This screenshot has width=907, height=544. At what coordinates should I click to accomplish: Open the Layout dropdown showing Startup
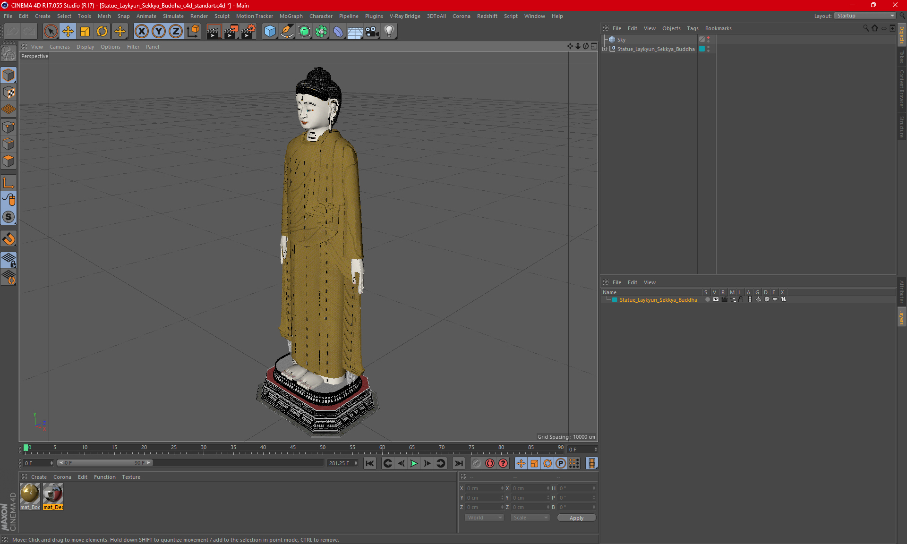pyautogui.click(x=865, y=16)
